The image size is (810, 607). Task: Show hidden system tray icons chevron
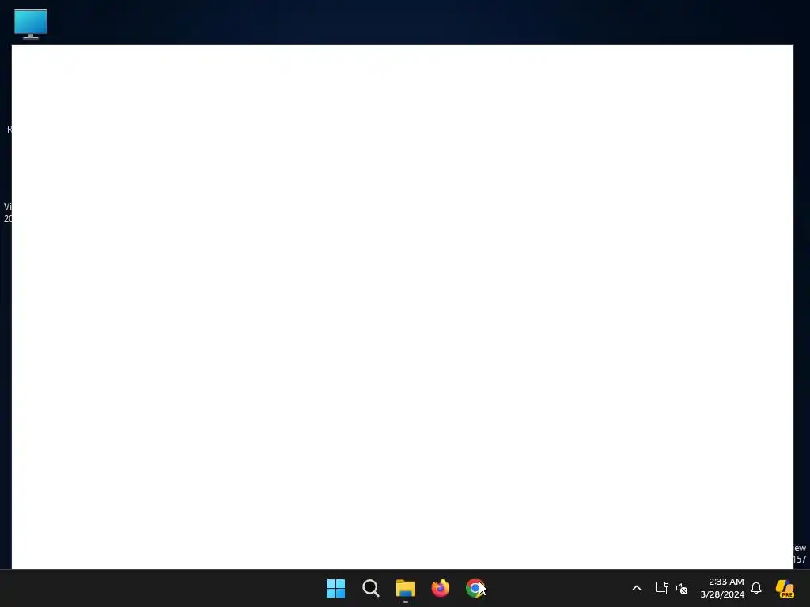click(x=637, y=588)
